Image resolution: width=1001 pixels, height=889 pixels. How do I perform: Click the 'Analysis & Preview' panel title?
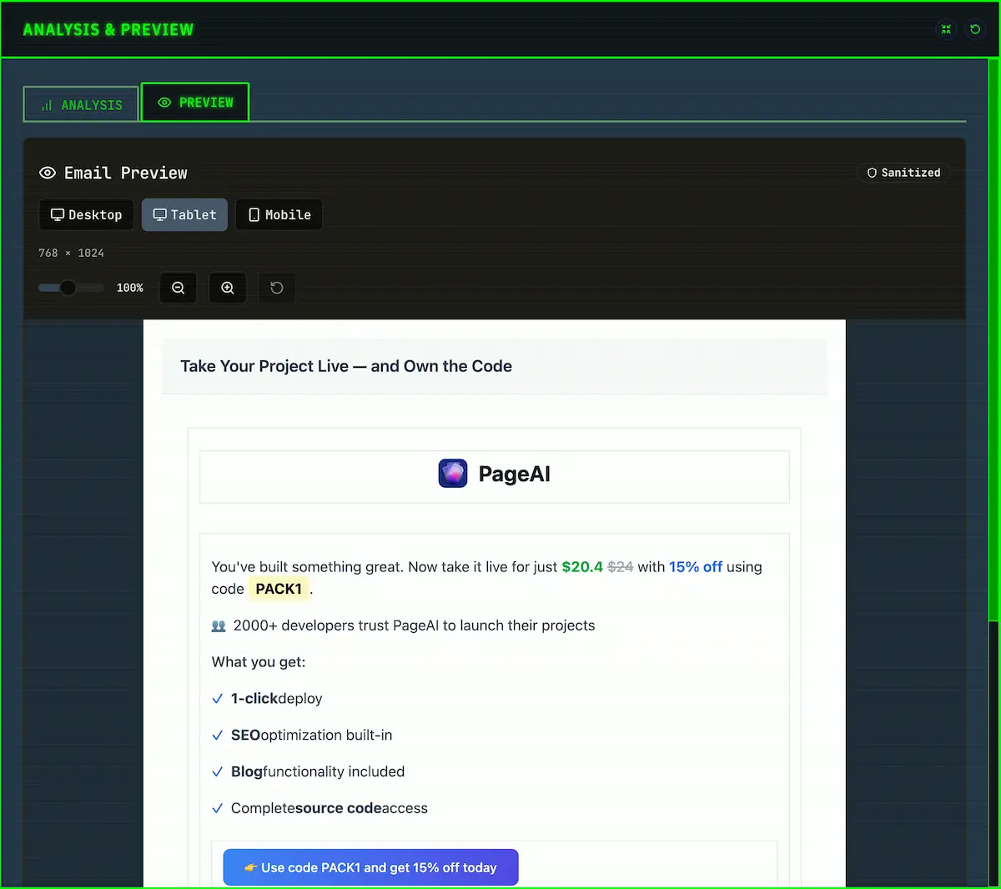(x=108, y=30)
